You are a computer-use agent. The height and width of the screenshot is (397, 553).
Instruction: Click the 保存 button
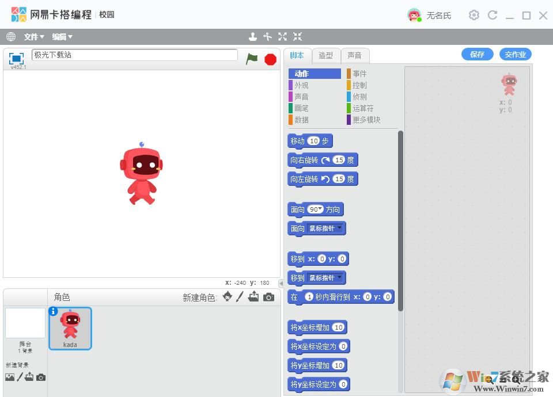pos(477,55)
